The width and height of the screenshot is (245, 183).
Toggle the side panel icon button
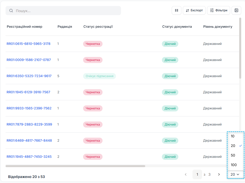[x=236, y=10]
